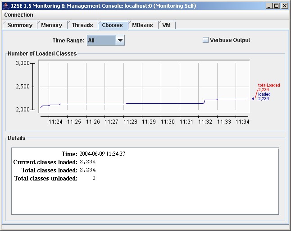Click the Time Range combo box showing All

click(x=101, y=40)
